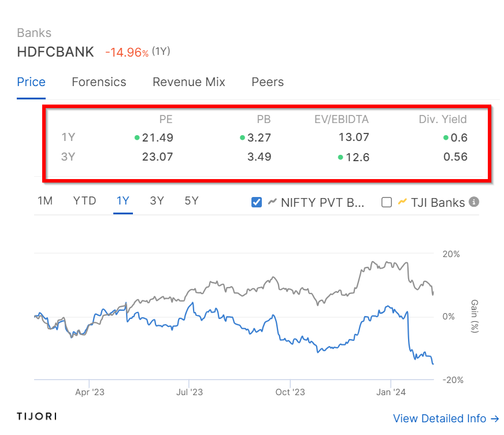Image resolution: width=504 pixels, height=435 pixels.
Task: Switch chart to 3Y range
Action: pyautogui.click(x=157, y=201)
